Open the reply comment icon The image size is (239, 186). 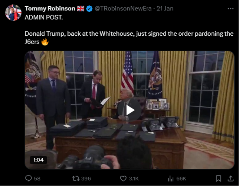(x=28, y=178)
